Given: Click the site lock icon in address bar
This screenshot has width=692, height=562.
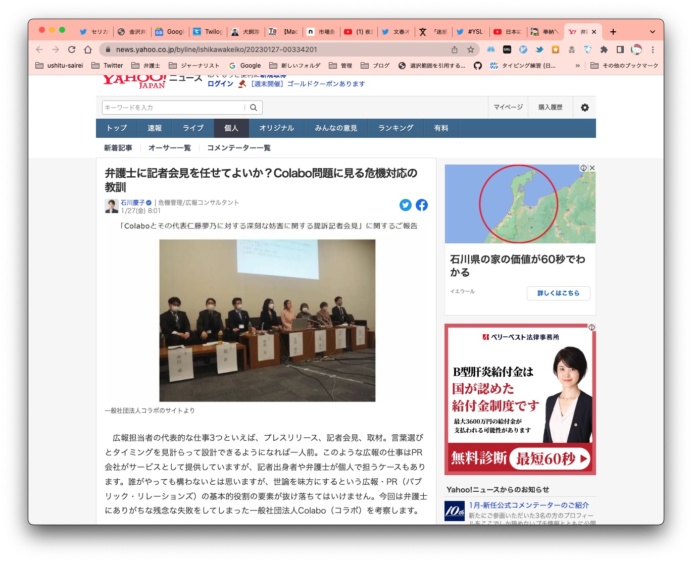Looking at the screenshot, I should [x=108, y=49].
